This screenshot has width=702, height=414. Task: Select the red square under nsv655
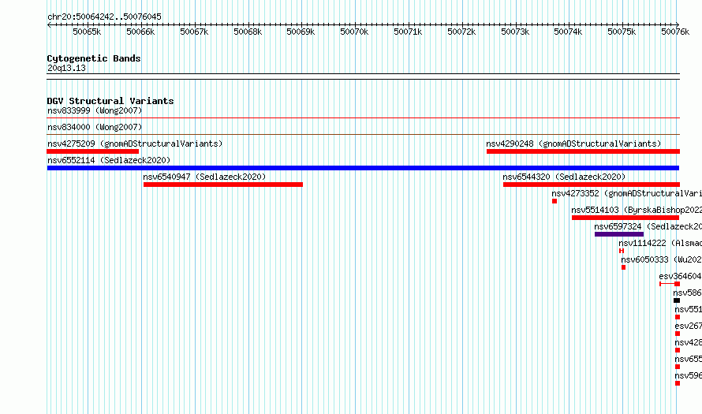[678, 367]
